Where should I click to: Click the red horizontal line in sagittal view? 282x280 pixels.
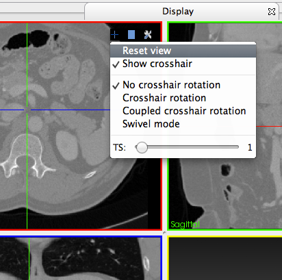tap(269, 126)
